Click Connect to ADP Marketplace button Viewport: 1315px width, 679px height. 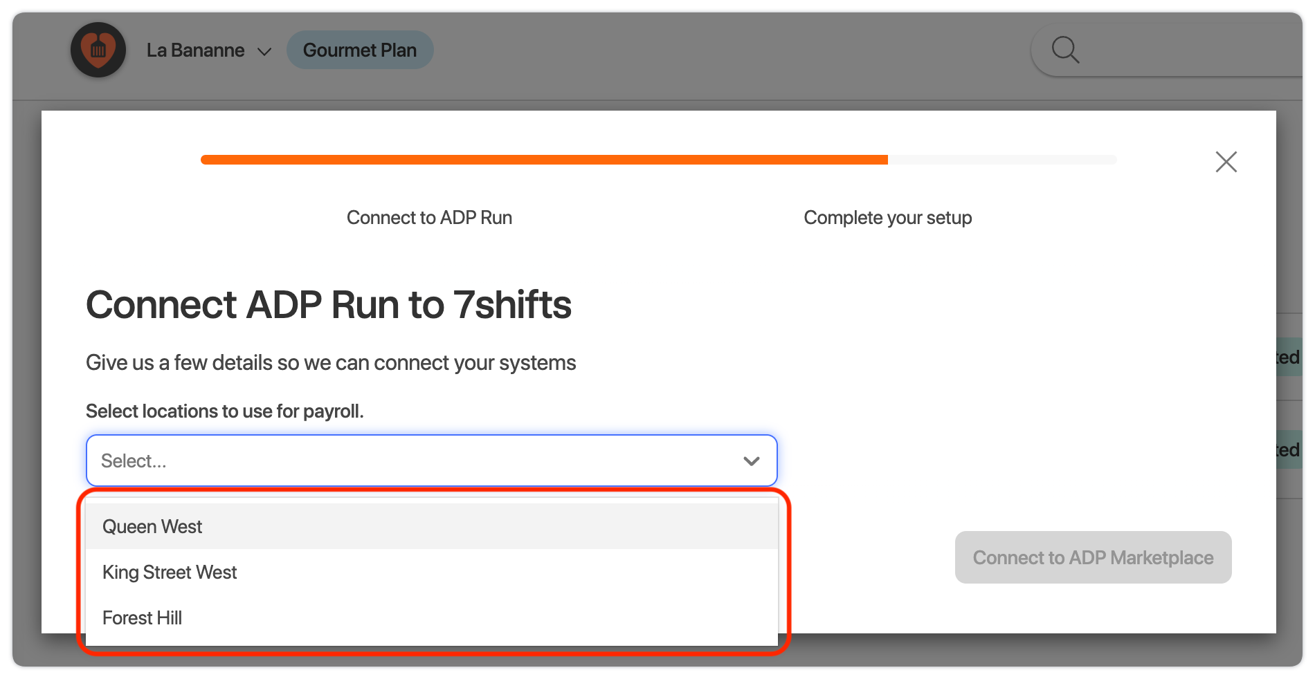(x=1093, y=557)
